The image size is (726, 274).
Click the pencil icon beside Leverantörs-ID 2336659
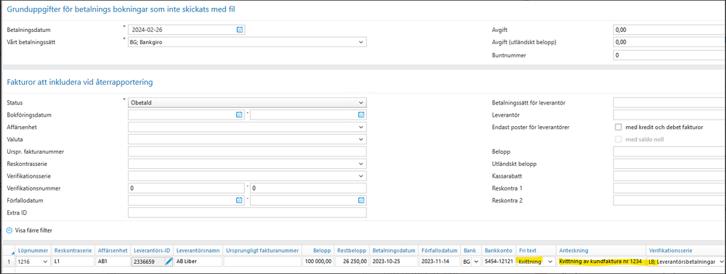[x=168, y=262]
